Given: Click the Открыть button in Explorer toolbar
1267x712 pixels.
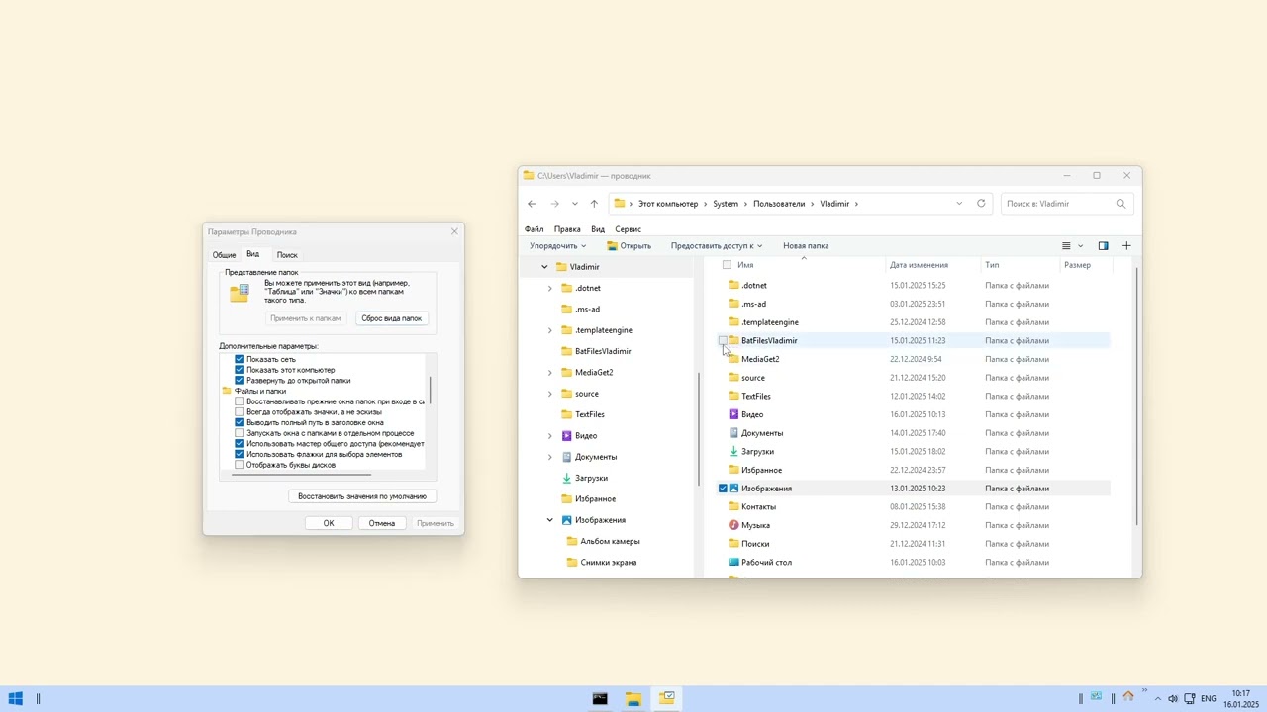Looking at the screenshot, I should (x=629, y=246).
